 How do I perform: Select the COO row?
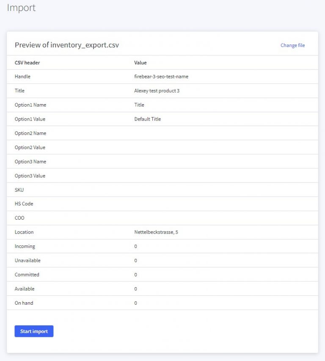click(x=19, y=218)
